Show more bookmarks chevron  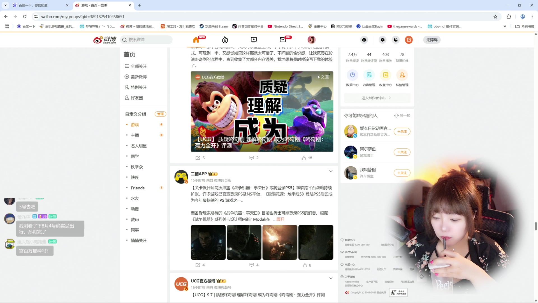click(505, 26)
